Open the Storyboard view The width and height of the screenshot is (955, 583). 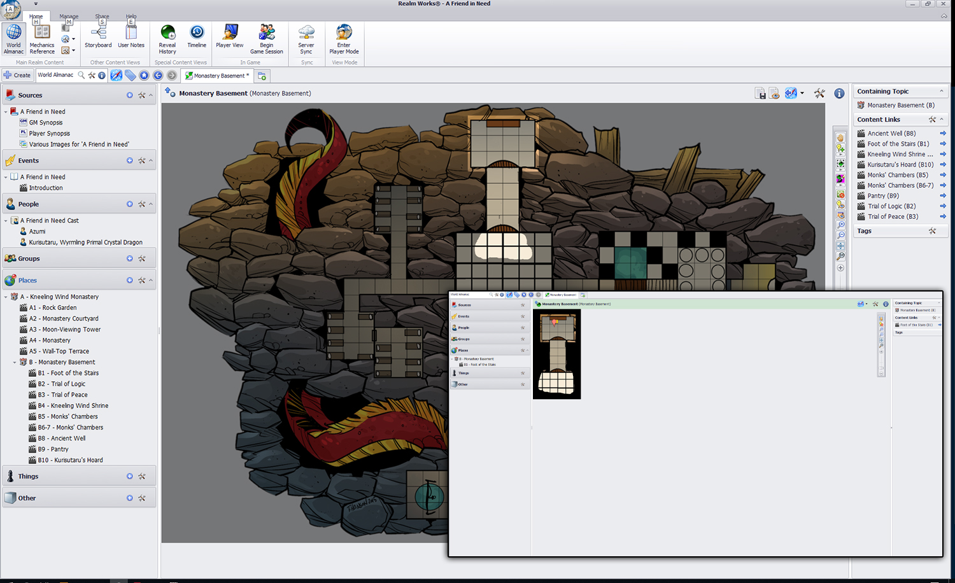point(98,36)
